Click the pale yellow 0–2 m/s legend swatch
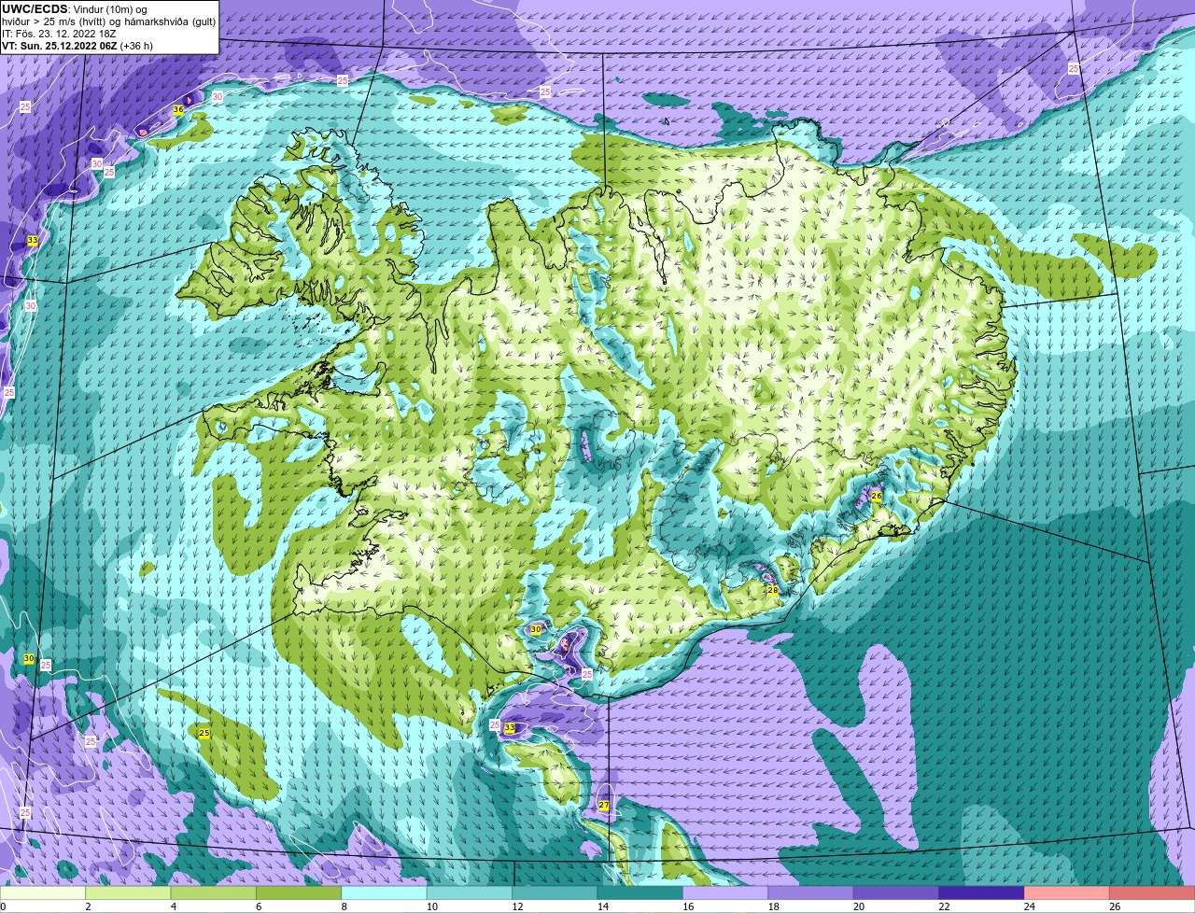 43,892
